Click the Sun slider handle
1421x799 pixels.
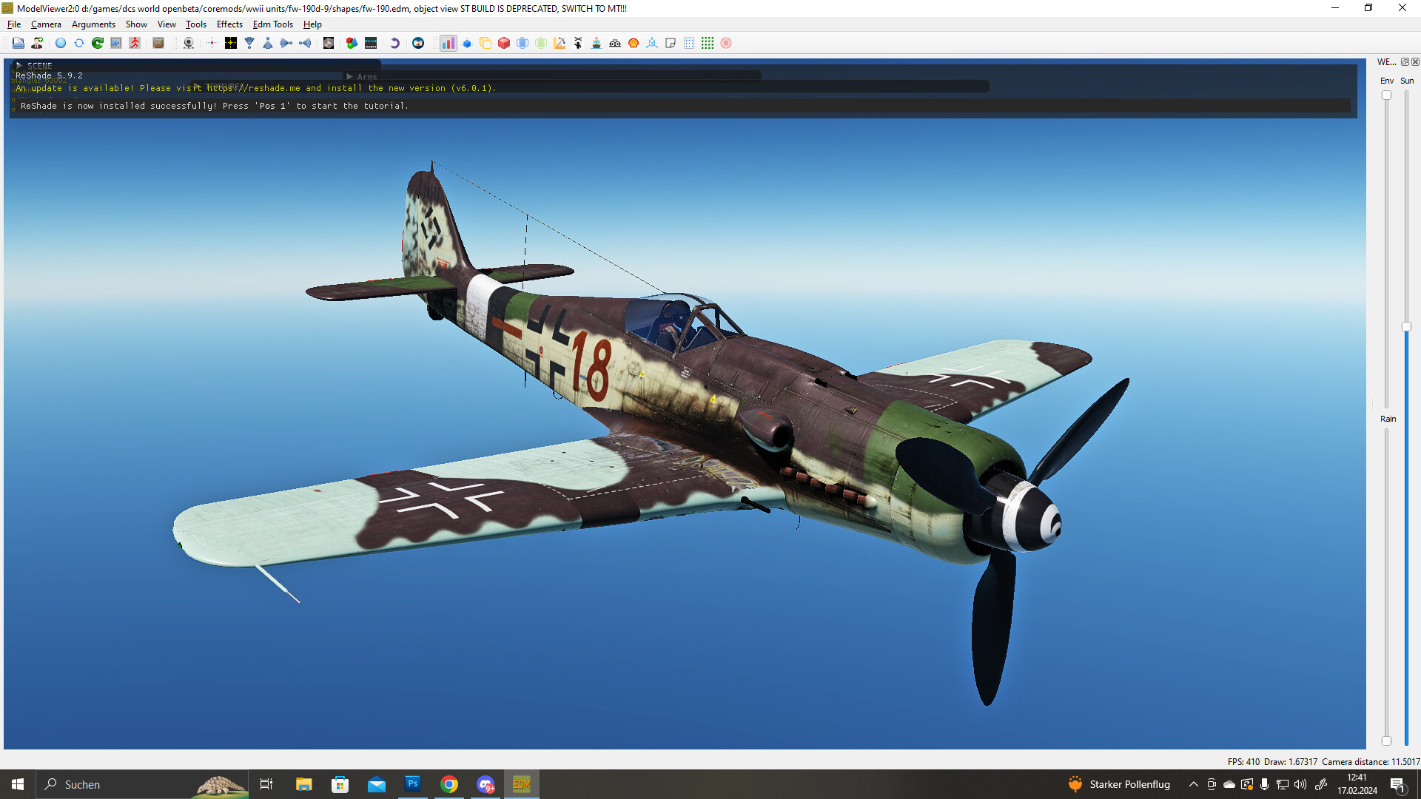[x=1406, y=326]
